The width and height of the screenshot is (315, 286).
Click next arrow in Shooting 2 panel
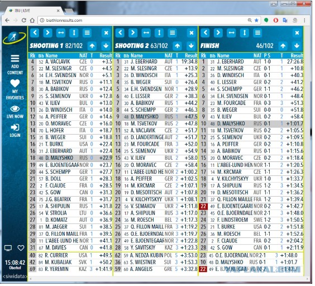[x=133, y=32]
